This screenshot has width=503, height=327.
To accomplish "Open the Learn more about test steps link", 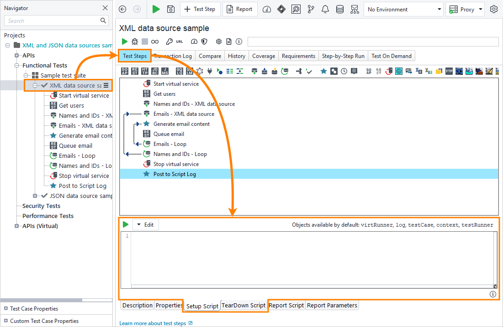I will coord(153,323).
